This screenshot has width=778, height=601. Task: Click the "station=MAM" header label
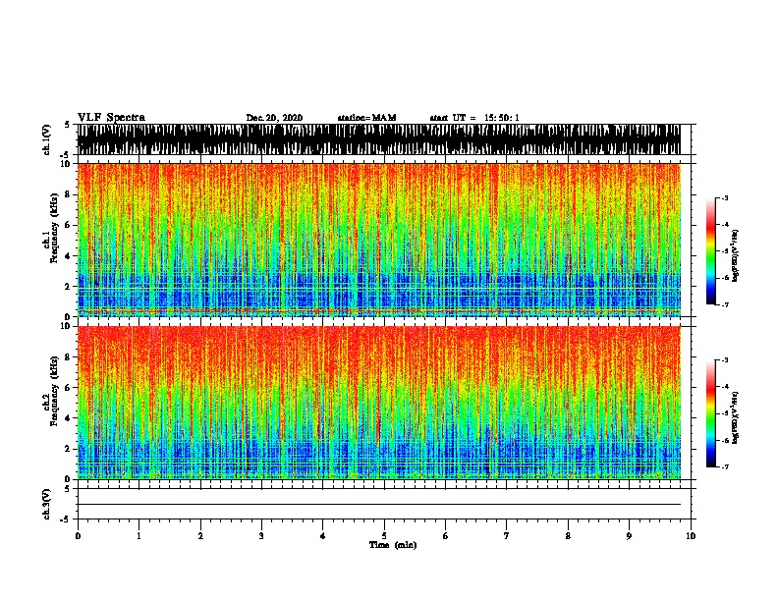[366, 118]
